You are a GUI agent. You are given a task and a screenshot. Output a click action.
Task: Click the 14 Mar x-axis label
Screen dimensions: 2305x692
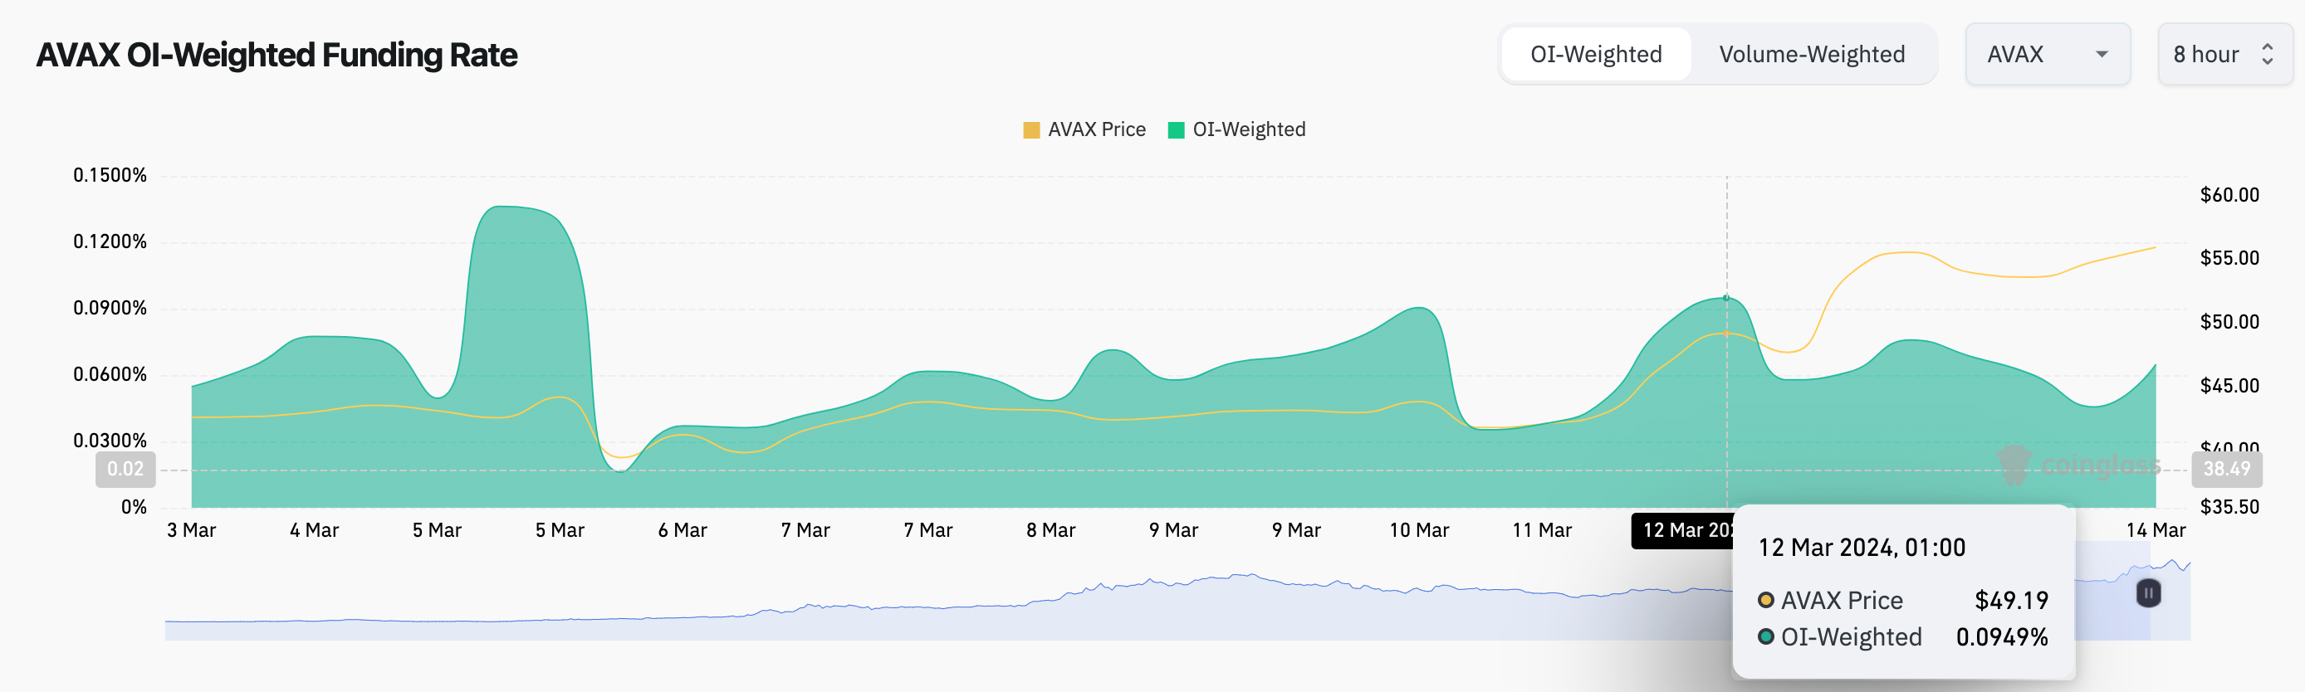point(2156,530)
